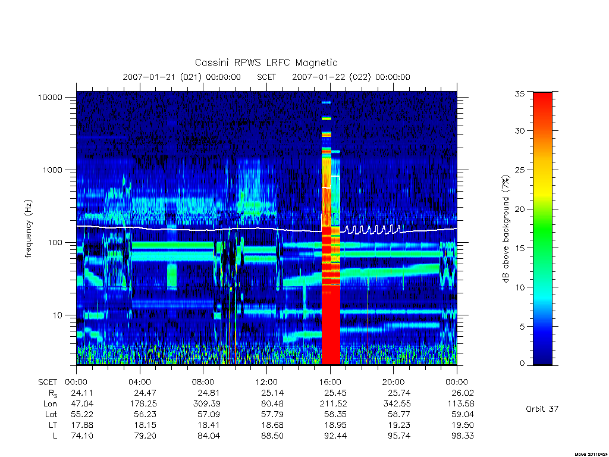Click the 20:00 time tick label
This screenshot has height=457, width=609.
pos(394,383)
